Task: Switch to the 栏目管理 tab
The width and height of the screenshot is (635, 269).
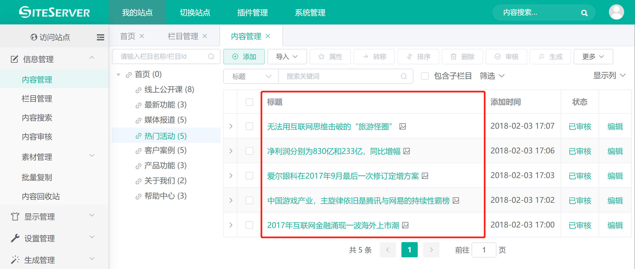Action: (x=183, y=36)
